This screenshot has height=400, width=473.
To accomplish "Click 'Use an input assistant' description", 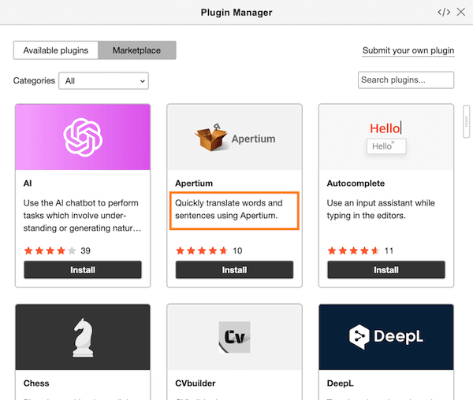I will [381, 209].
